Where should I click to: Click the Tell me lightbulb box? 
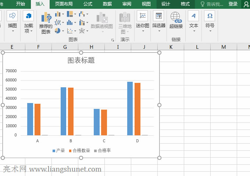pos(211,4)
